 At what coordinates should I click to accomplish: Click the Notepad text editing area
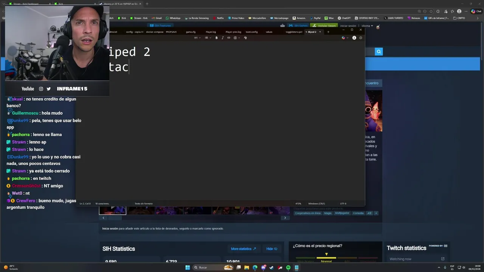(220, 121)
